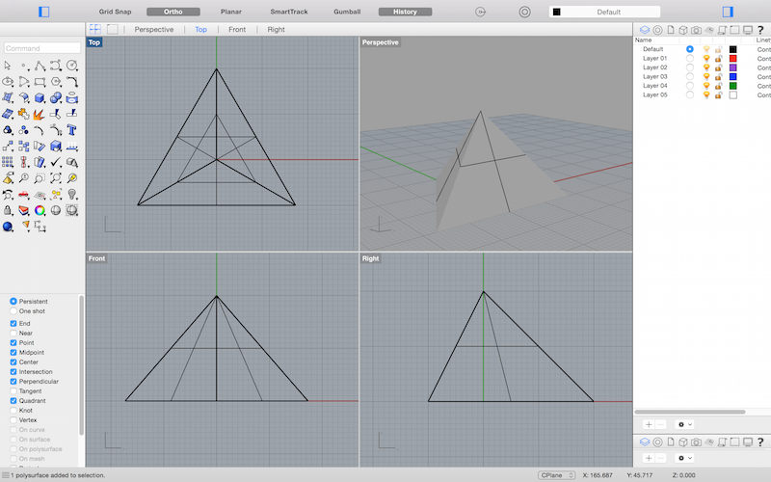Select the Polygon tool
This screenshot has height=482, width=771.
click(56, 82)
